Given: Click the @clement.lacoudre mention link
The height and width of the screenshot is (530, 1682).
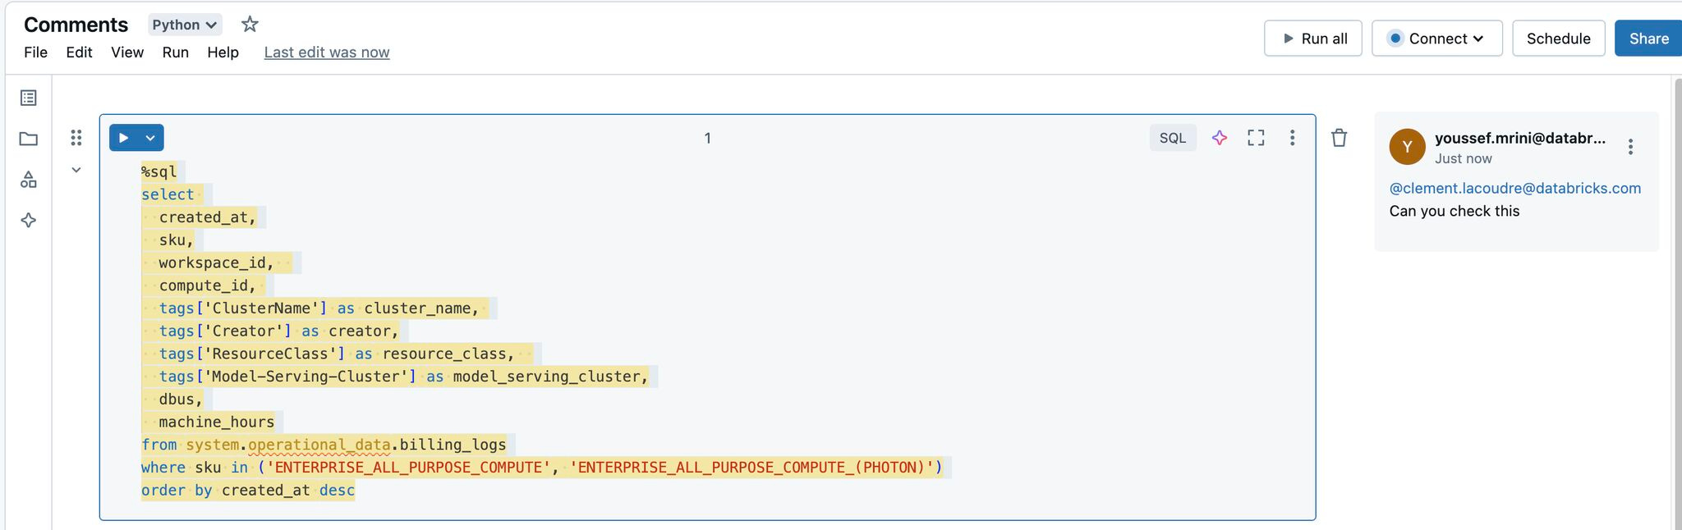Looking at the screenshot, I should pyautogui.click(x=1515, y=189).
